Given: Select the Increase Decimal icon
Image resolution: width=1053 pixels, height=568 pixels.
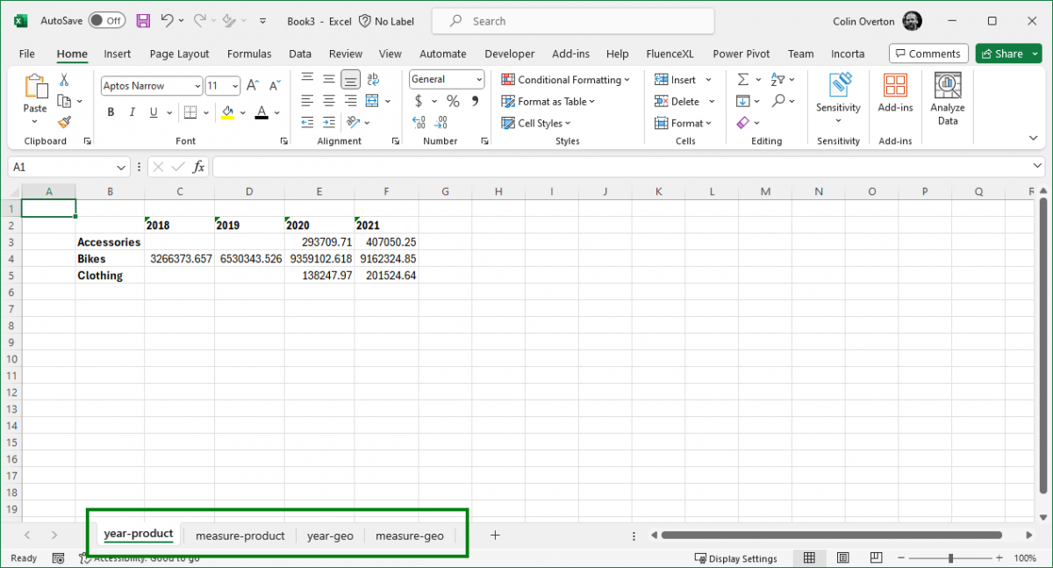Looking at the screenshot, I should pyautogui.click(x=441, y=123).
